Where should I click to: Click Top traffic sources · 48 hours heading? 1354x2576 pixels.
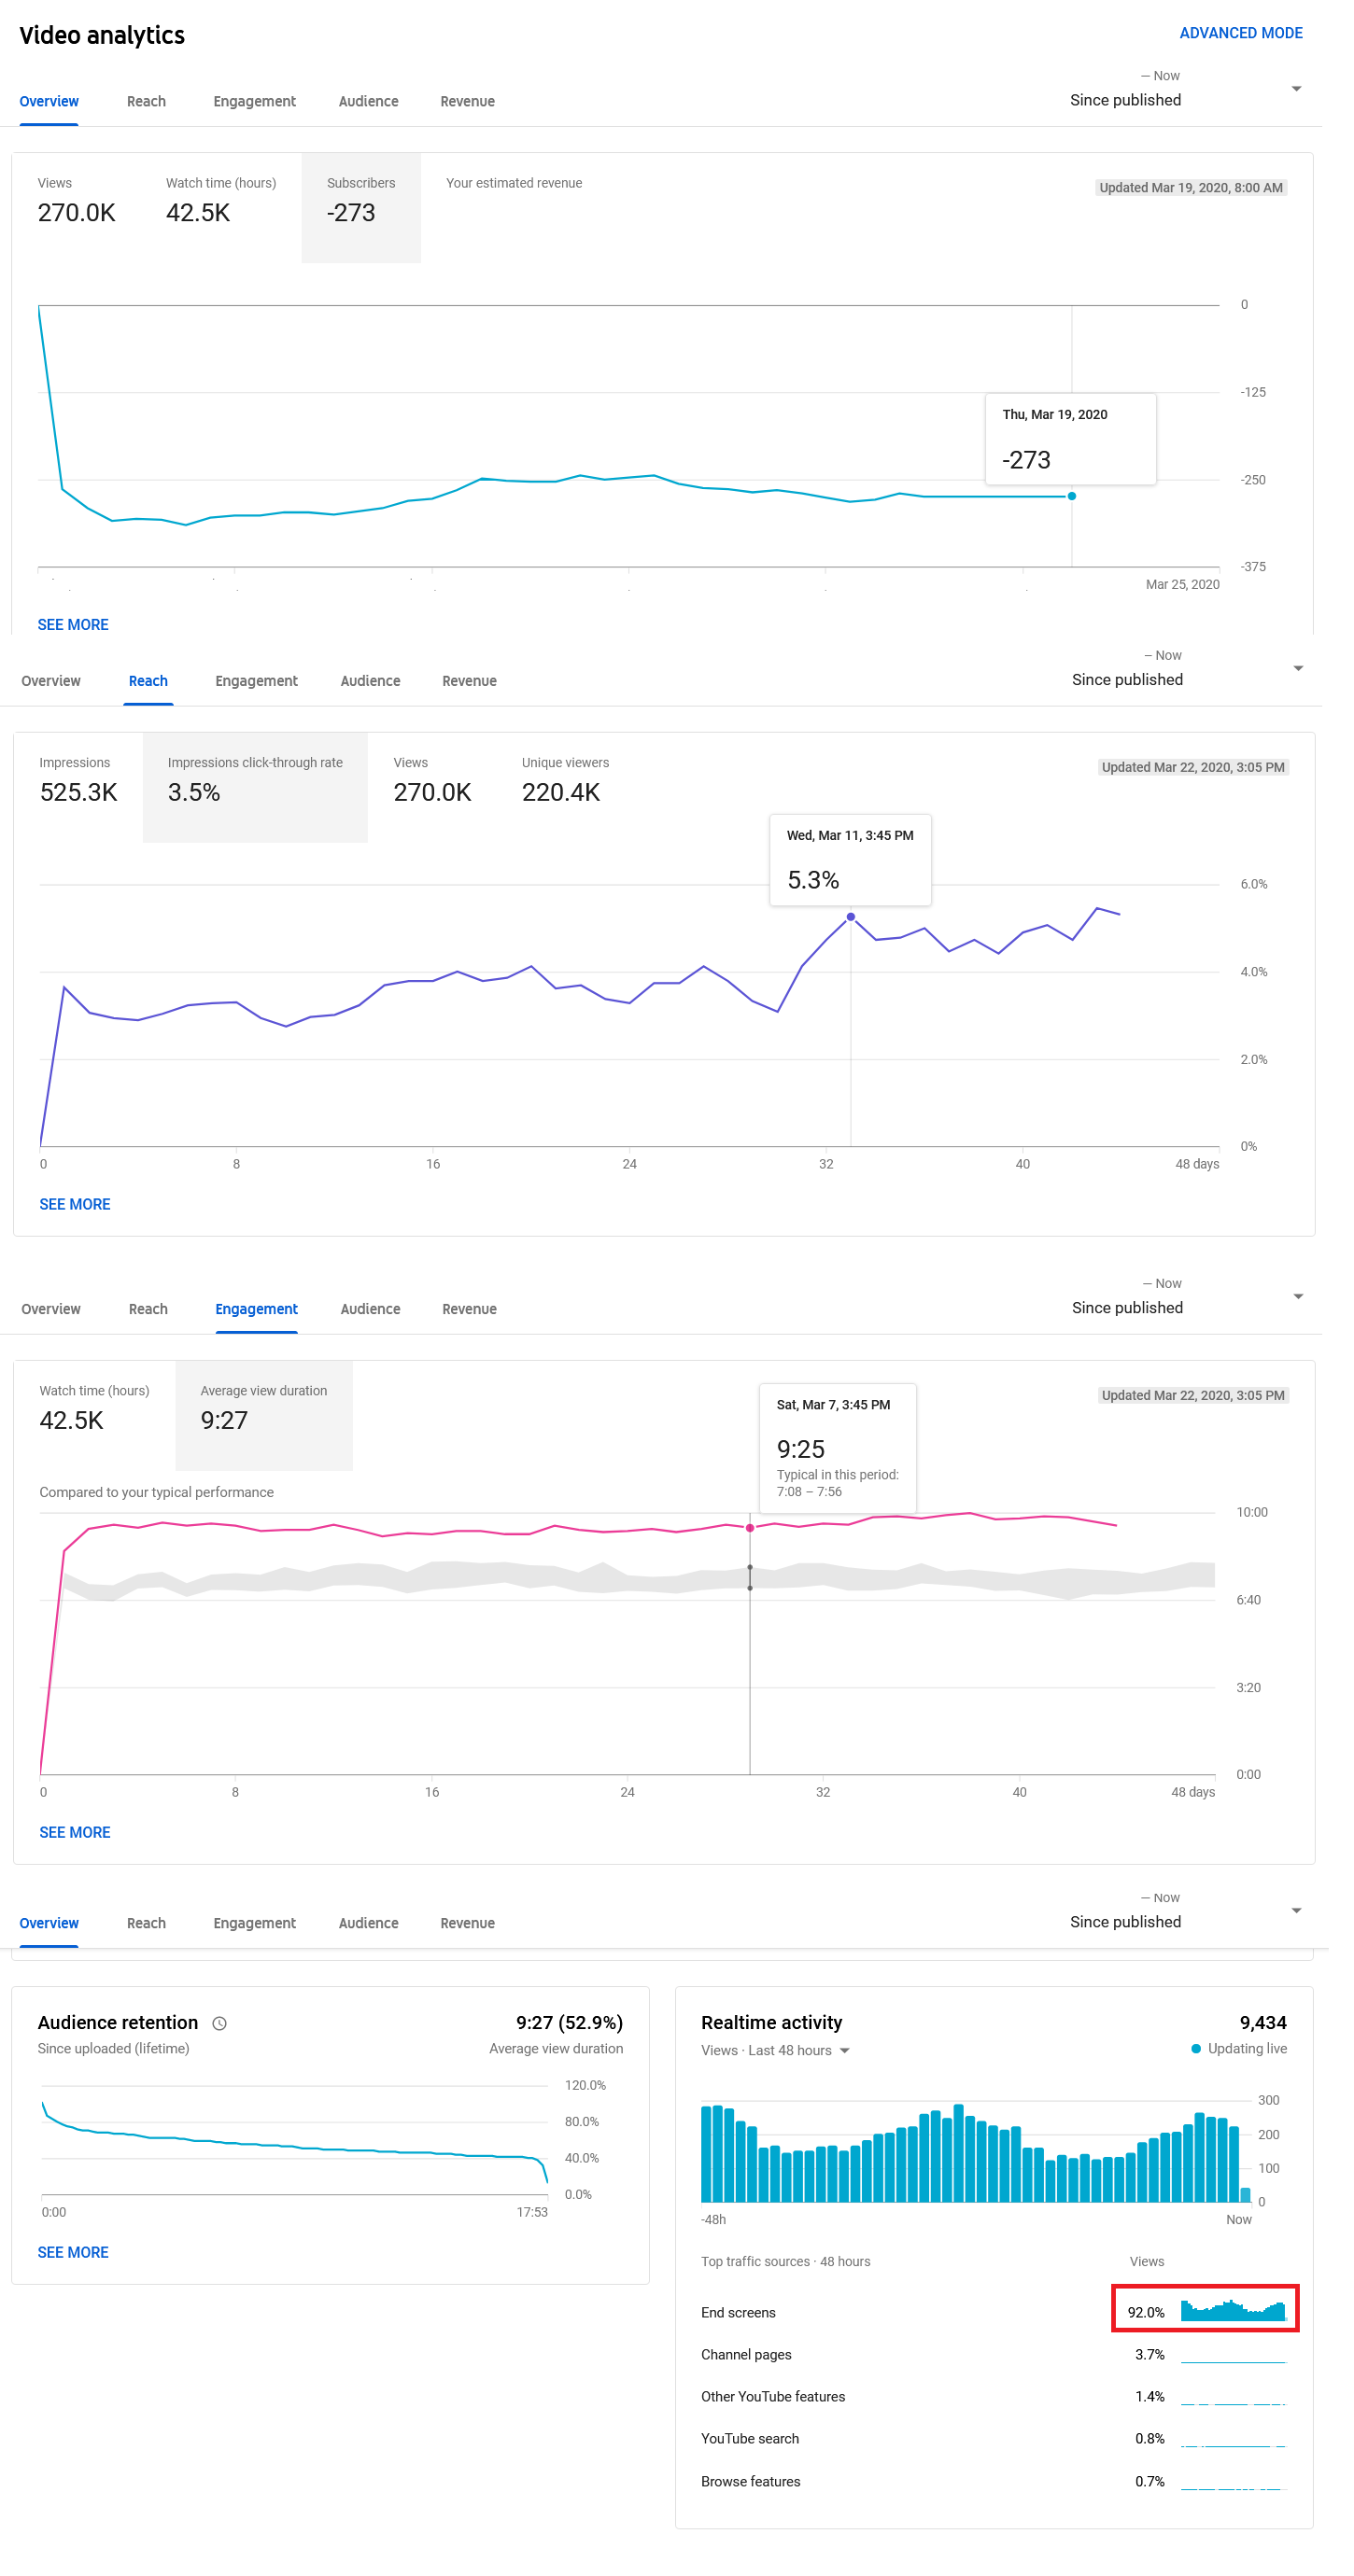point(785,2262)
